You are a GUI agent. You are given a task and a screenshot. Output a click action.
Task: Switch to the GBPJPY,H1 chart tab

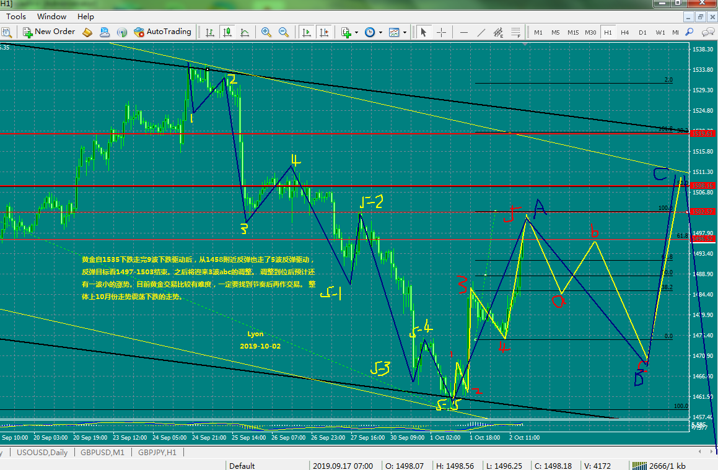157,452
